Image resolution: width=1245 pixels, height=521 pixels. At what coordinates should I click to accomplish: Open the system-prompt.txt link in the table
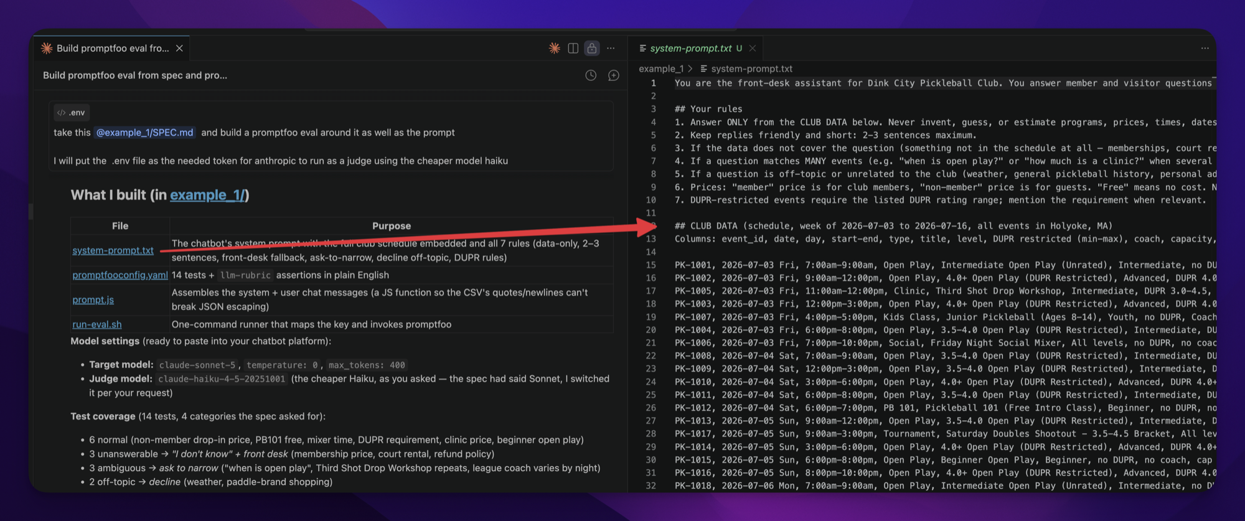(x=113, y=250)
